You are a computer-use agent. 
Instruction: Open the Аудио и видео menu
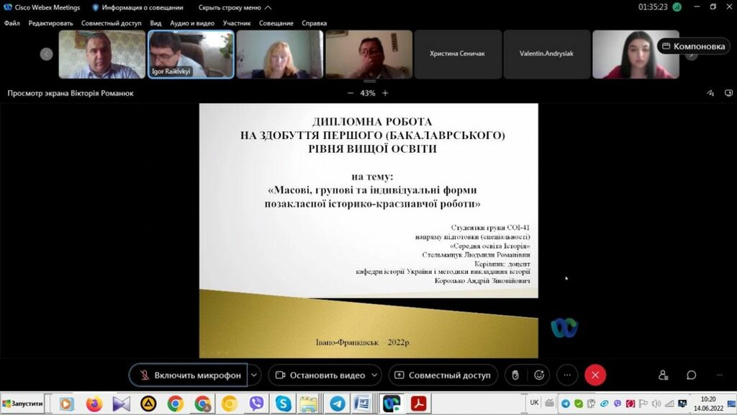pyautogui.click(x=192, y=23)
